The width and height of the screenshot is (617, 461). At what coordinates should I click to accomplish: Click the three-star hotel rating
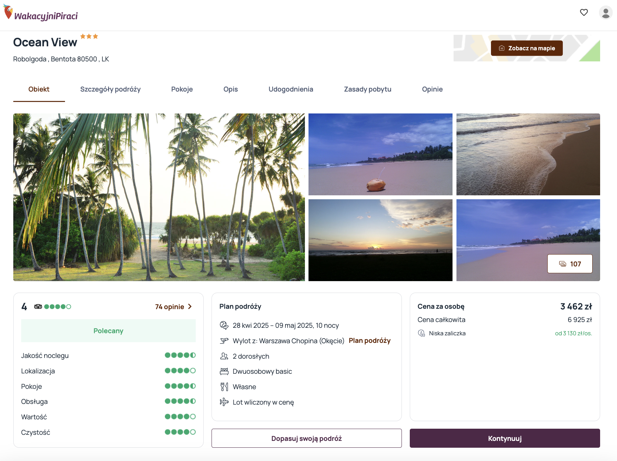click(89, 36)
